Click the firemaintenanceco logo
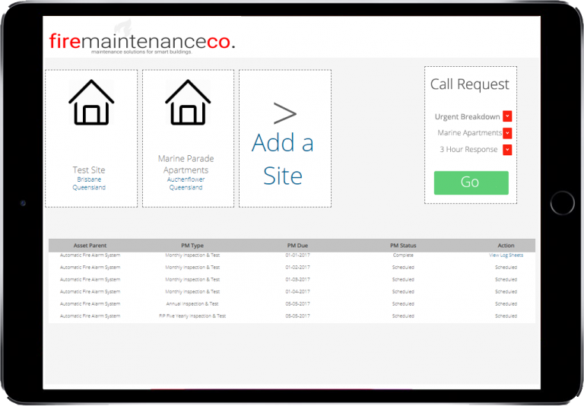The image size is (584, 406). point(142,42)
